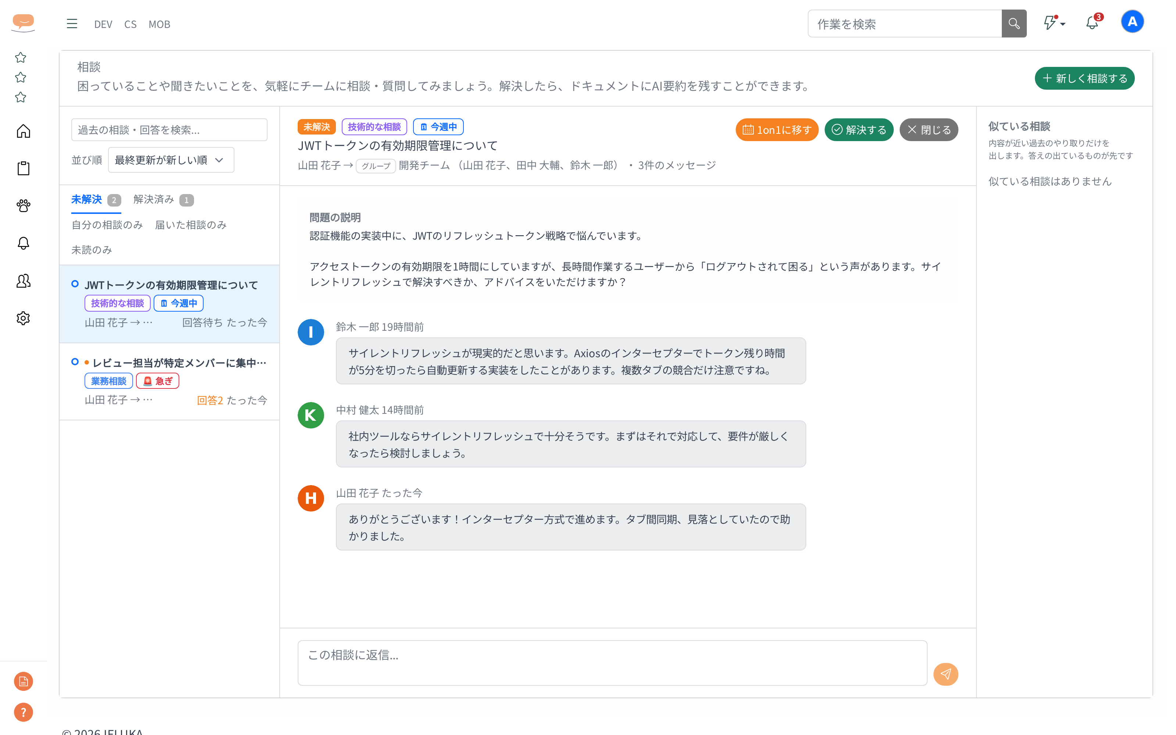
Task: Click the third star favorite icon
Action: pos(21,97)
